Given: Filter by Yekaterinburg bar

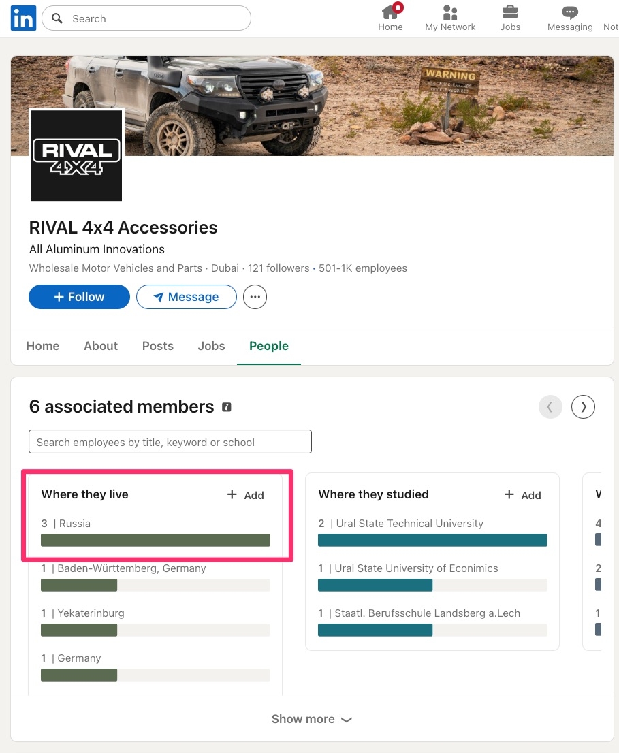Looking at the screenshot, I should (x=155, y=630).
